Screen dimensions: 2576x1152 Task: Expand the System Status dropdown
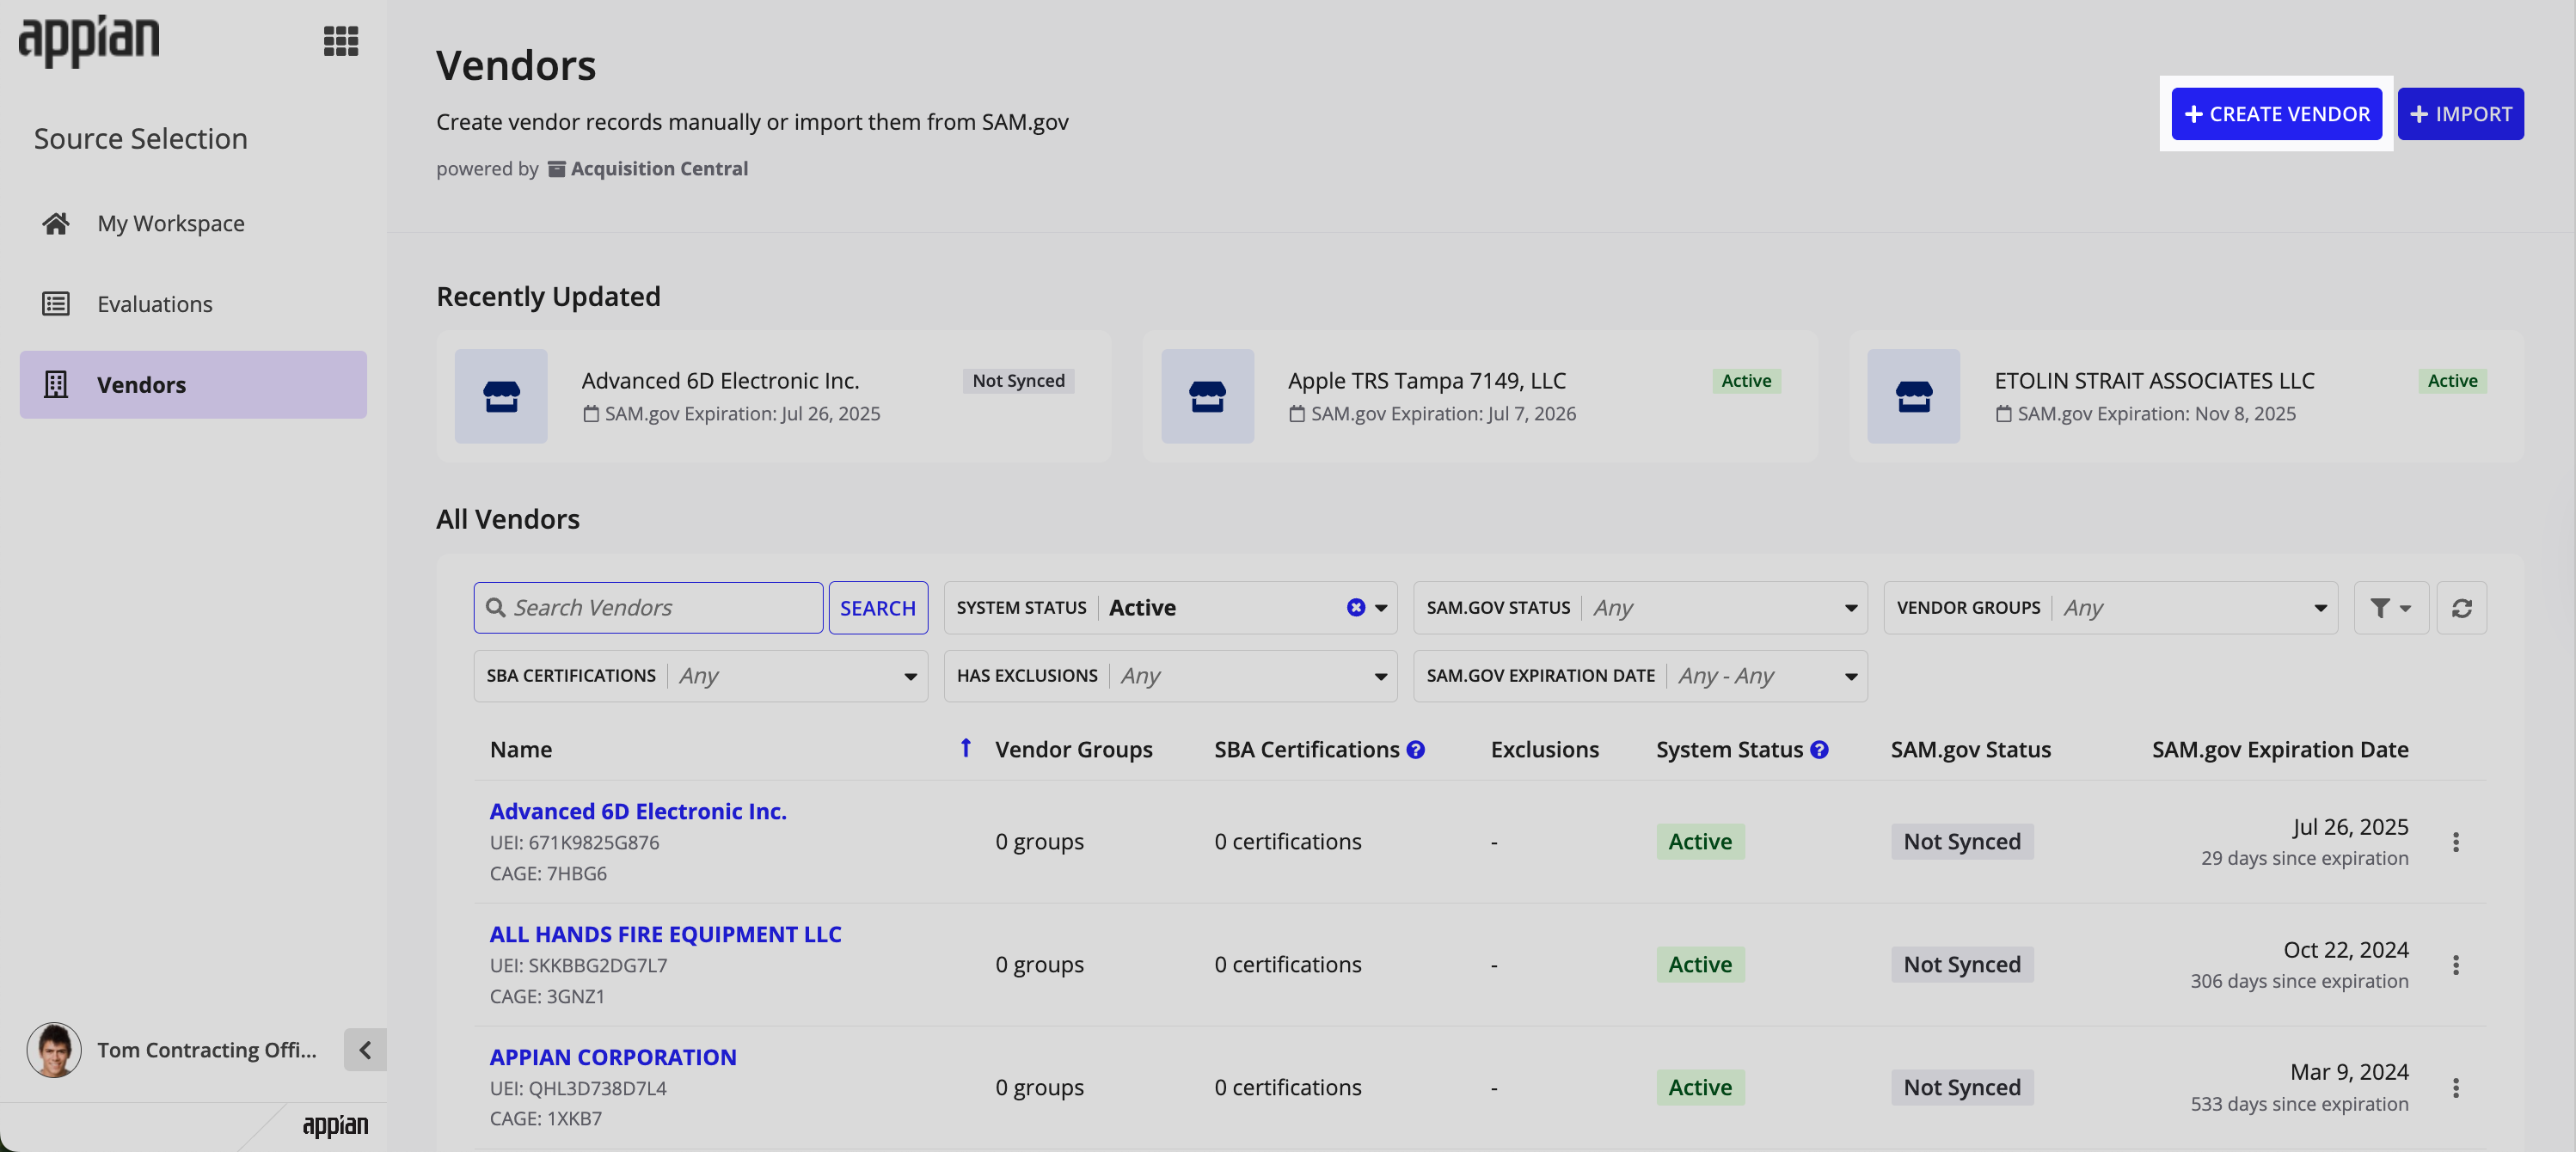click(1381, 607)
